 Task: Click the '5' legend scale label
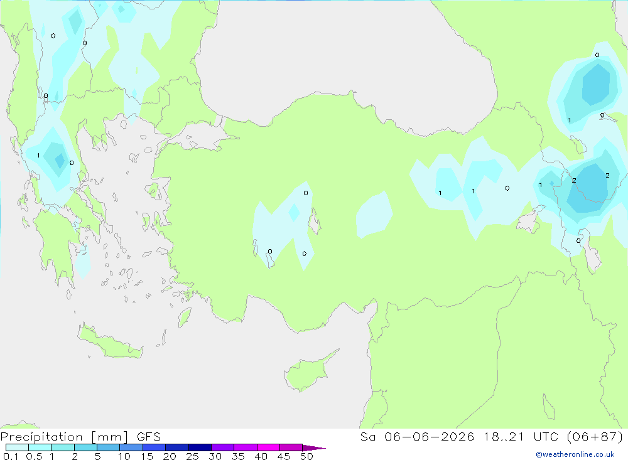[97, 456]
